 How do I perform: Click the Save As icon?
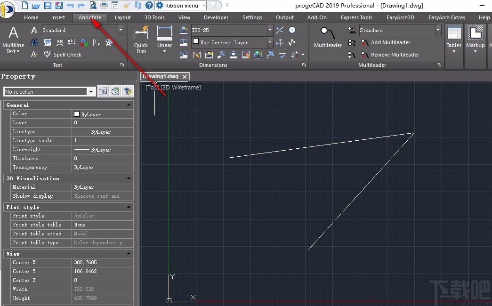(x=59, y=5)
